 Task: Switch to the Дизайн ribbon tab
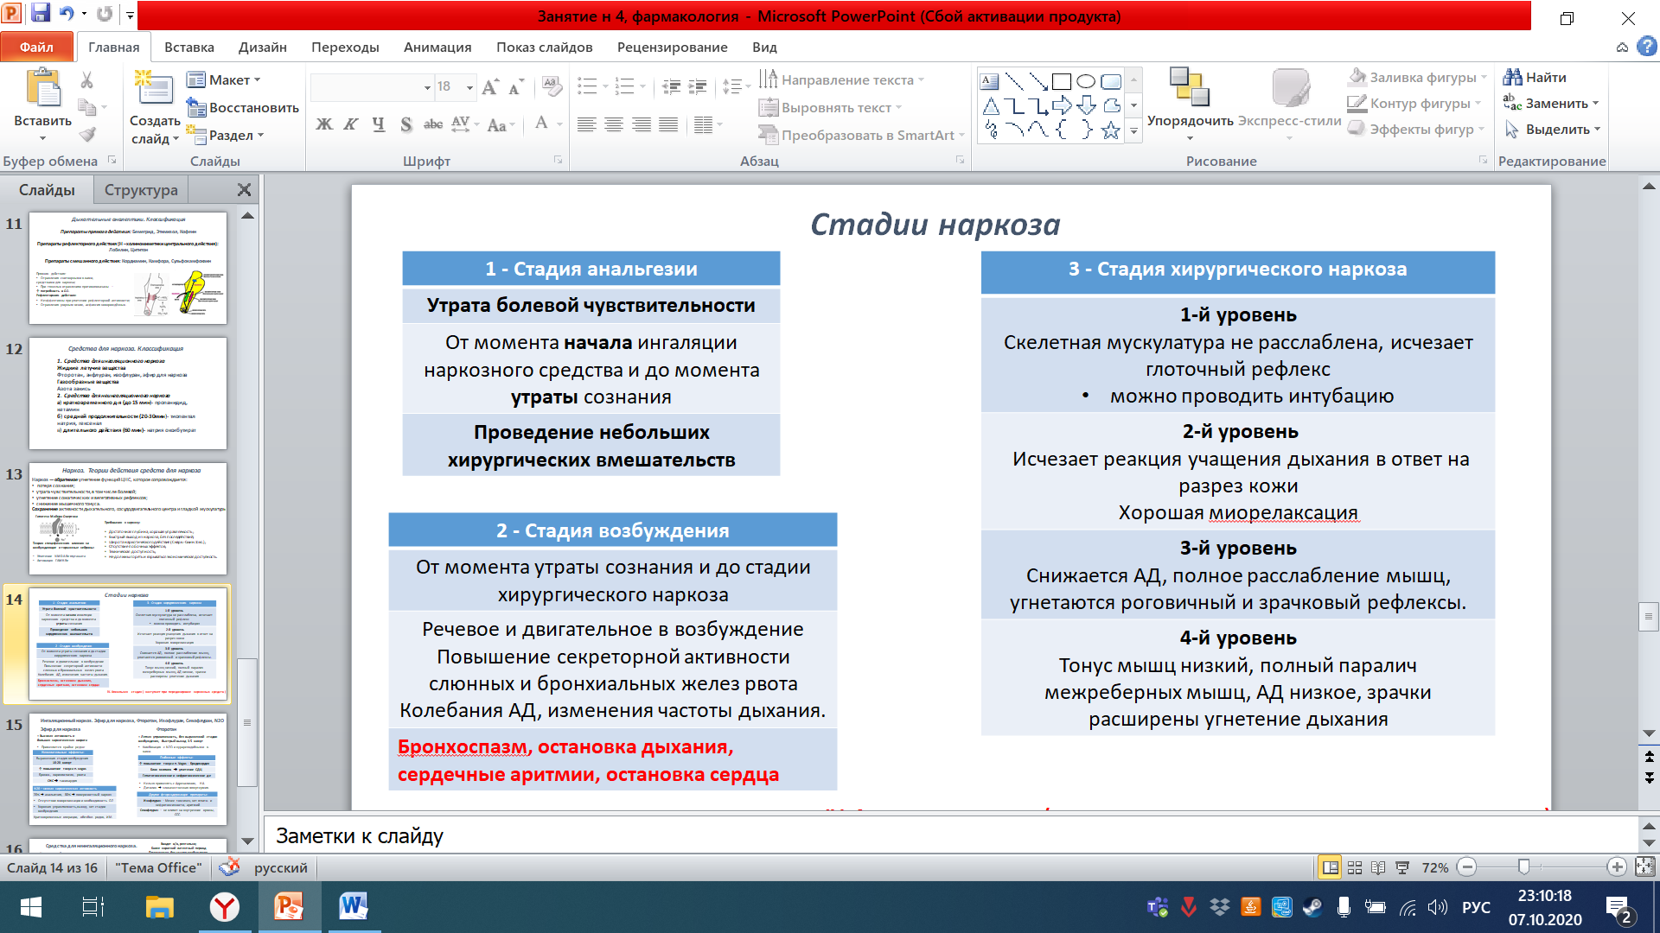263,47
